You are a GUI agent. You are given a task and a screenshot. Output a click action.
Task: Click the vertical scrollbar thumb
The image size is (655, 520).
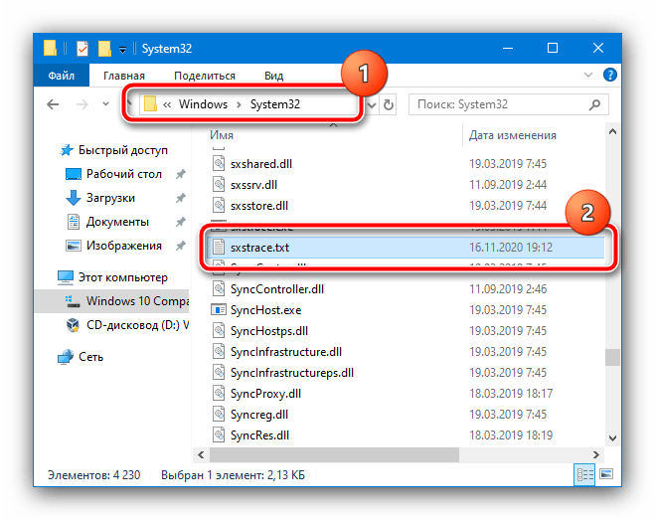point(612,357)
